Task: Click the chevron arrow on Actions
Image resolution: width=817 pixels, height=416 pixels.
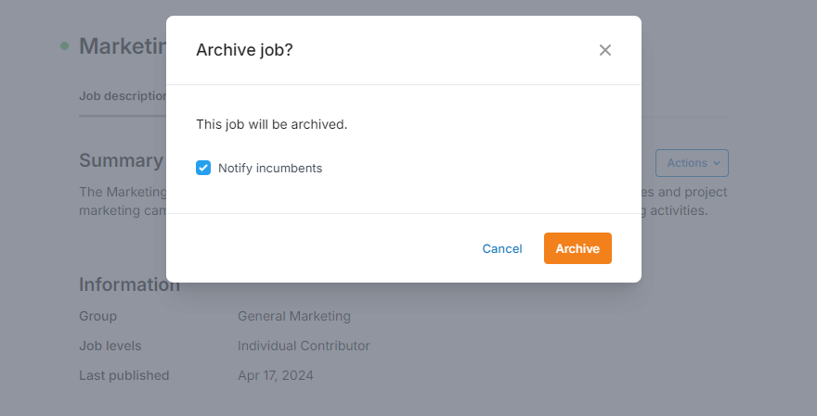Action: point(717,163)
